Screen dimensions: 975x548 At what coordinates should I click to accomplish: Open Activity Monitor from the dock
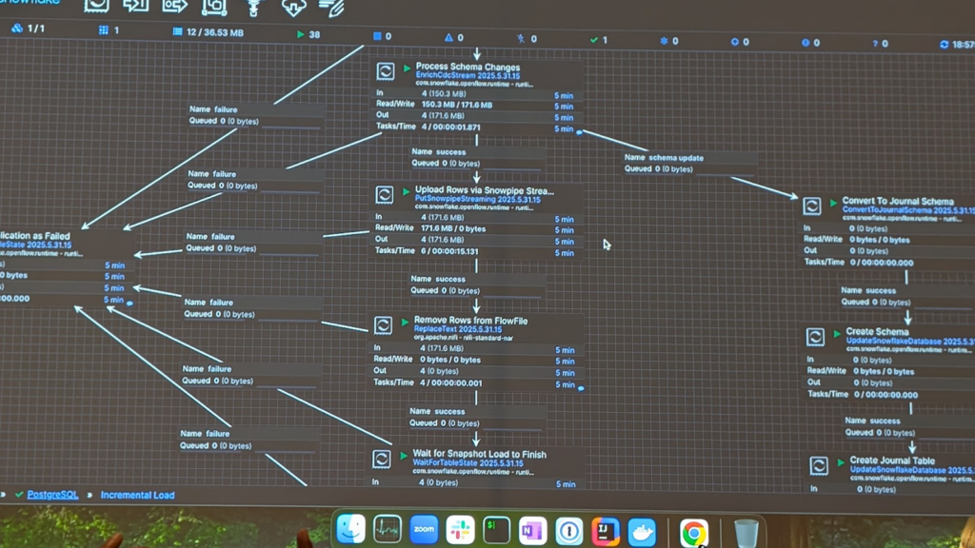(388, 530)
